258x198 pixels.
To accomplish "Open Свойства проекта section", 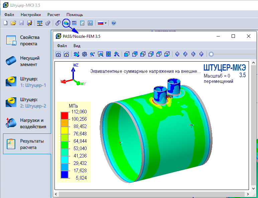I will point(26,40).
